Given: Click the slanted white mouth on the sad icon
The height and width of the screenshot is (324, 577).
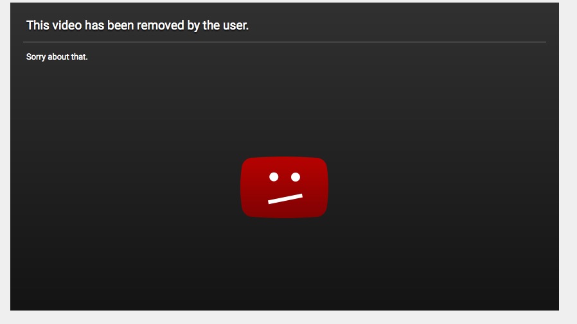Looking at the screenshot, I should (x=285, y=199).
